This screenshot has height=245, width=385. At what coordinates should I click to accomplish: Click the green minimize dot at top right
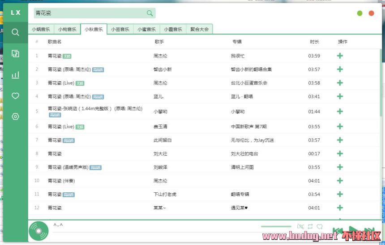360,13
